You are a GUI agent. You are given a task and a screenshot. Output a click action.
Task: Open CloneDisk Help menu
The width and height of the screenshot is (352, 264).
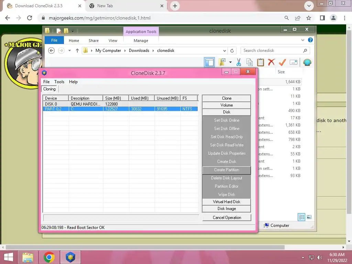(73, 82)
